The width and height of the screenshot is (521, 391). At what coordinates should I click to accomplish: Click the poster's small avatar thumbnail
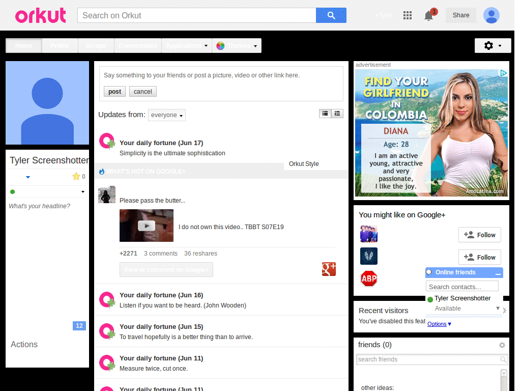[x=107, y=194]
